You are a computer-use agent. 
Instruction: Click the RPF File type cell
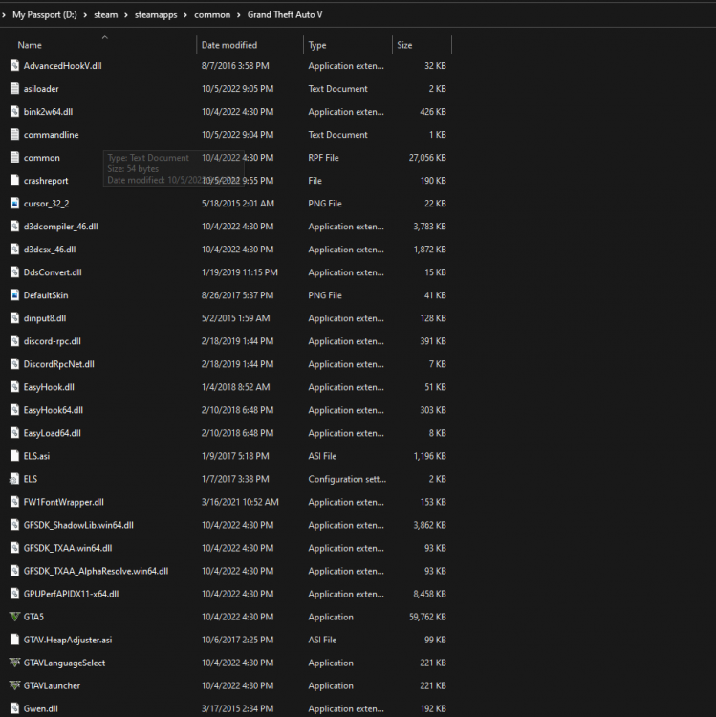coord(323,158)
